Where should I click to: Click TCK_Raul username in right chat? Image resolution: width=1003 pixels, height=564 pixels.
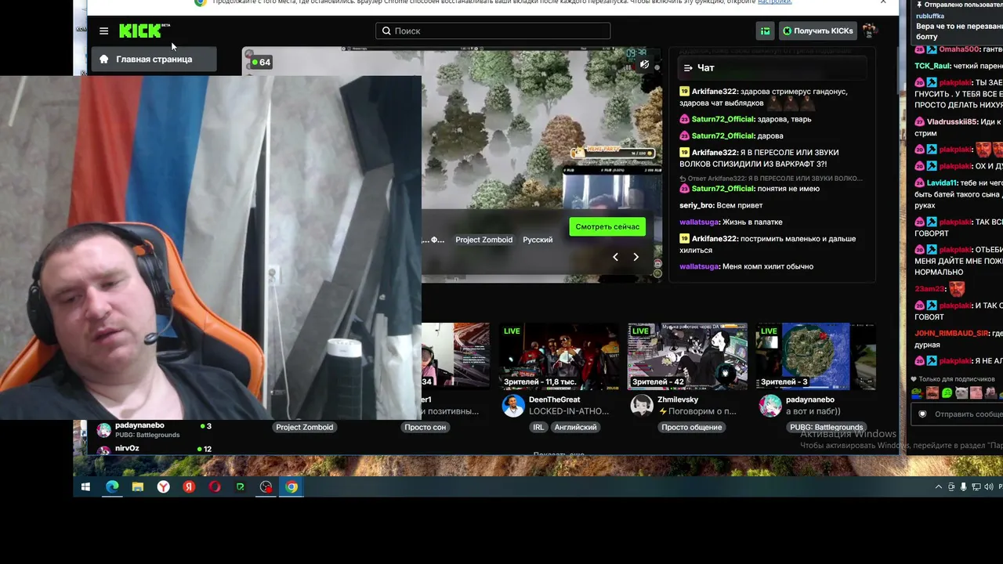click(x=932, y=66)
